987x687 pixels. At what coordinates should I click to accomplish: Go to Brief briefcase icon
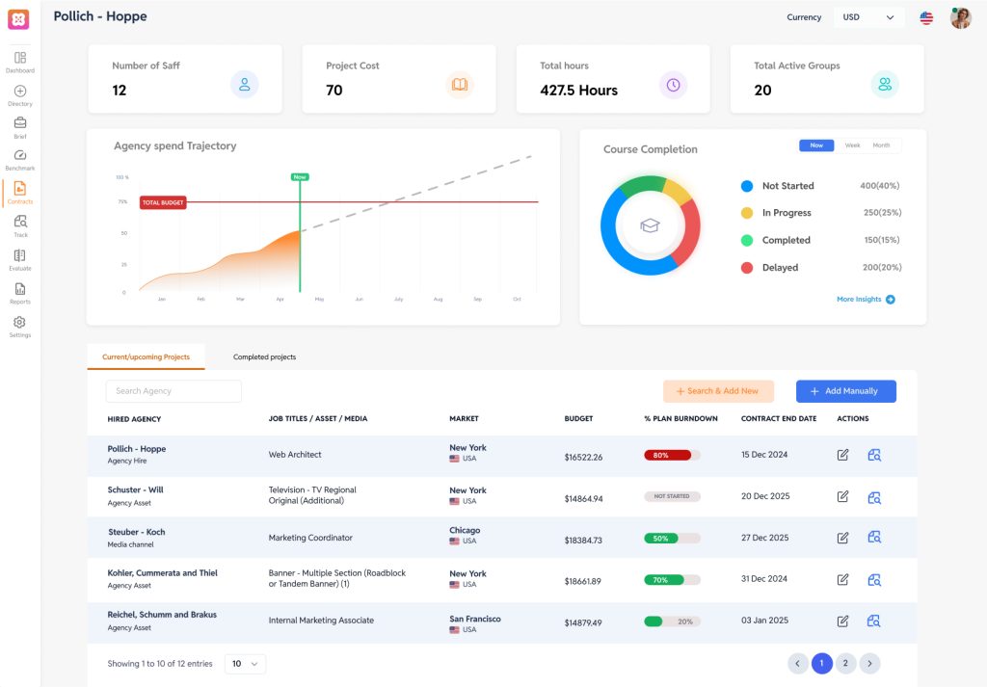(x=20, y=124)
